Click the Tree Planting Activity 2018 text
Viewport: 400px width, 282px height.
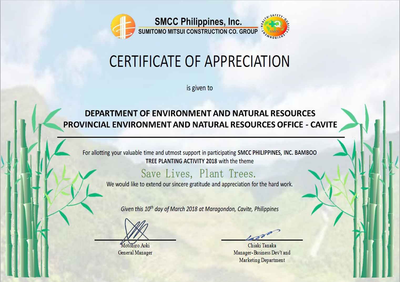coord(181,161)
